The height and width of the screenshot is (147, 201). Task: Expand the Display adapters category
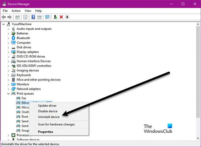point(8,52)
